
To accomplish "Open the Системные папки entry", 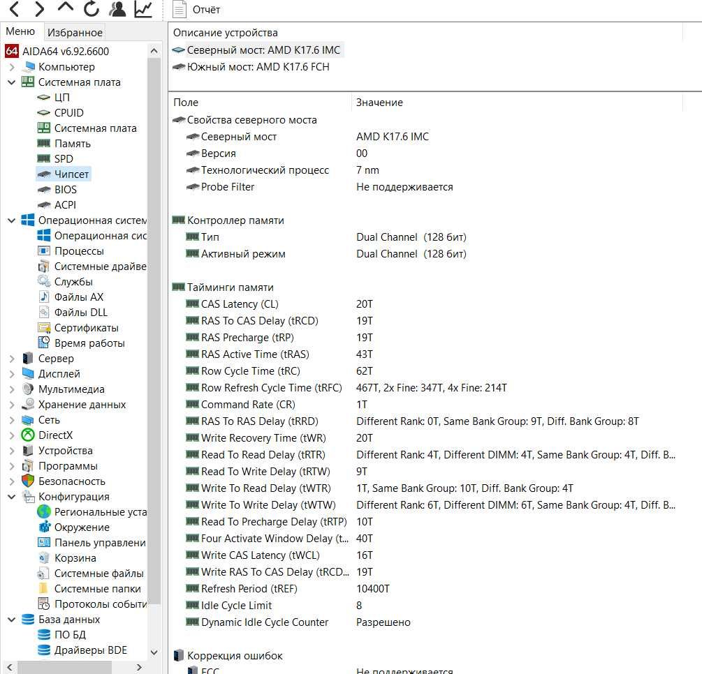I will click(x=97, y=589).
